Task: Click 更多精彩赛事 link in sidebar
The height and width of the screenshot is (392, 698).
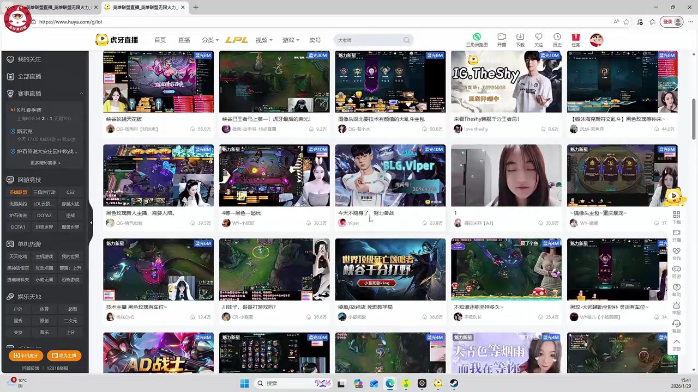Action: pos(45,163)
